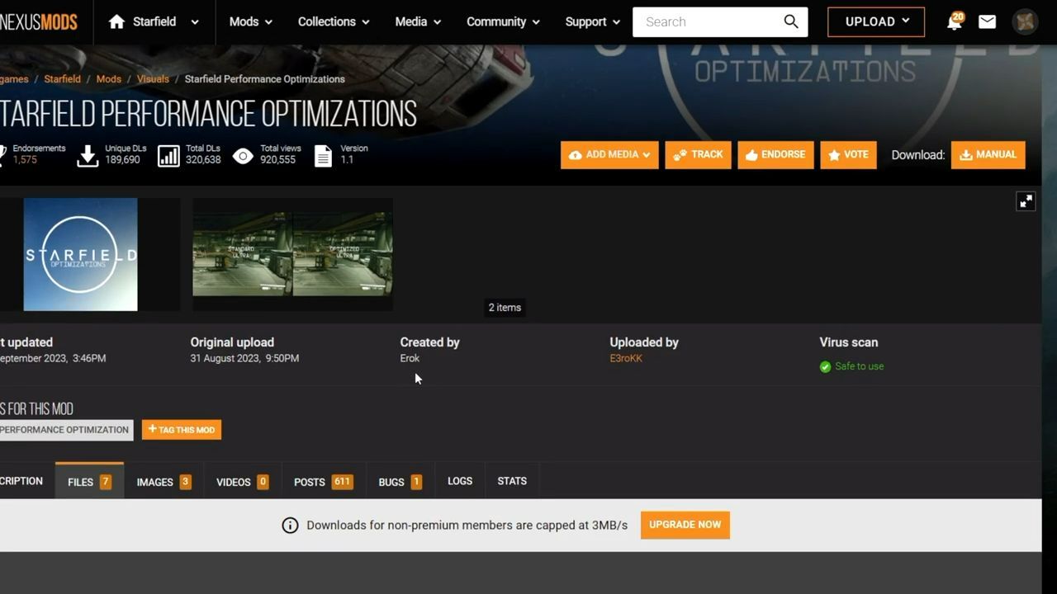Click the Unique DLs download icon
Screen dimensions: 1057x594
pos(88,156)
